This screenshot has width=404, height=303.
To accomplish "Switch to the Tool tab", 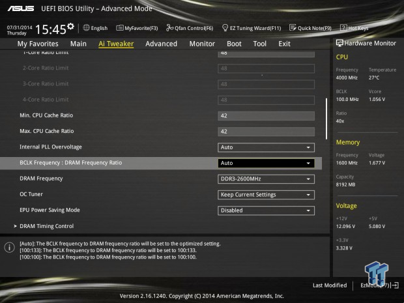I will coord(260,44).
